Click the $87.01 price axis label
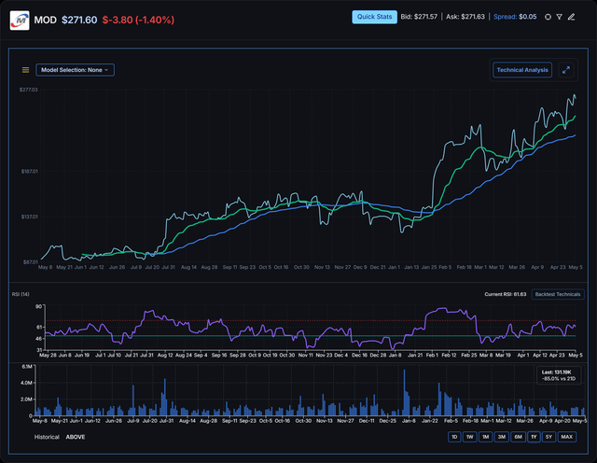 click(30, 262)
